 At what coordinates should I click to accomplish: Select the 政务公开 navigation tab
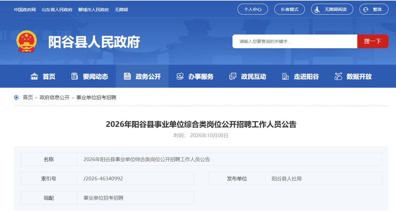(x=142, y=76)
